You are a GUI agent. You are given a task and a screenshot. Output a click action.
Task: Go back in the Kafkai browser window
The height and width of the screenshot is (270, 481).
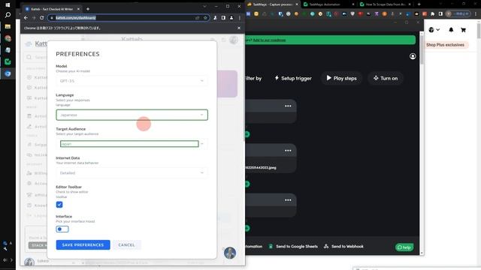tap(26, 18)
